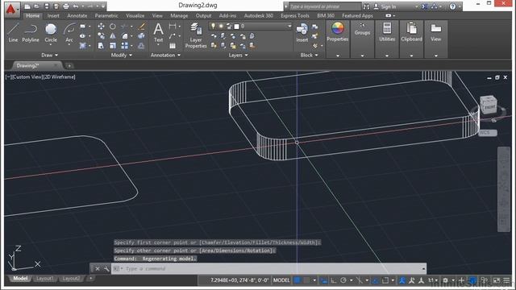
Task: Select the Polyline tool
Action: (31, 32)
